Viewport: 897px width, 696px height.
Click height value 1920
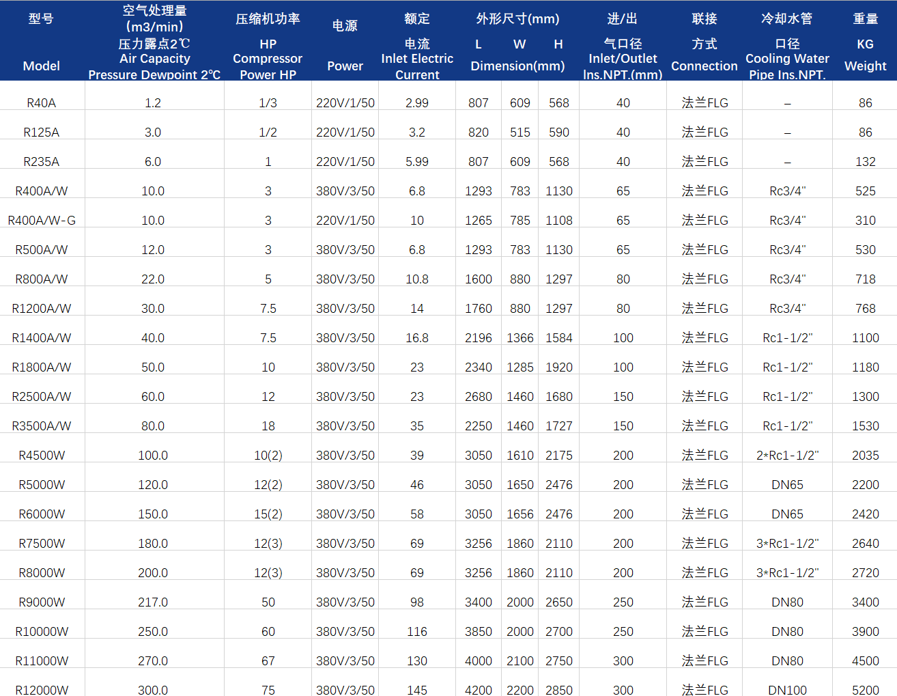coord(559,367)
